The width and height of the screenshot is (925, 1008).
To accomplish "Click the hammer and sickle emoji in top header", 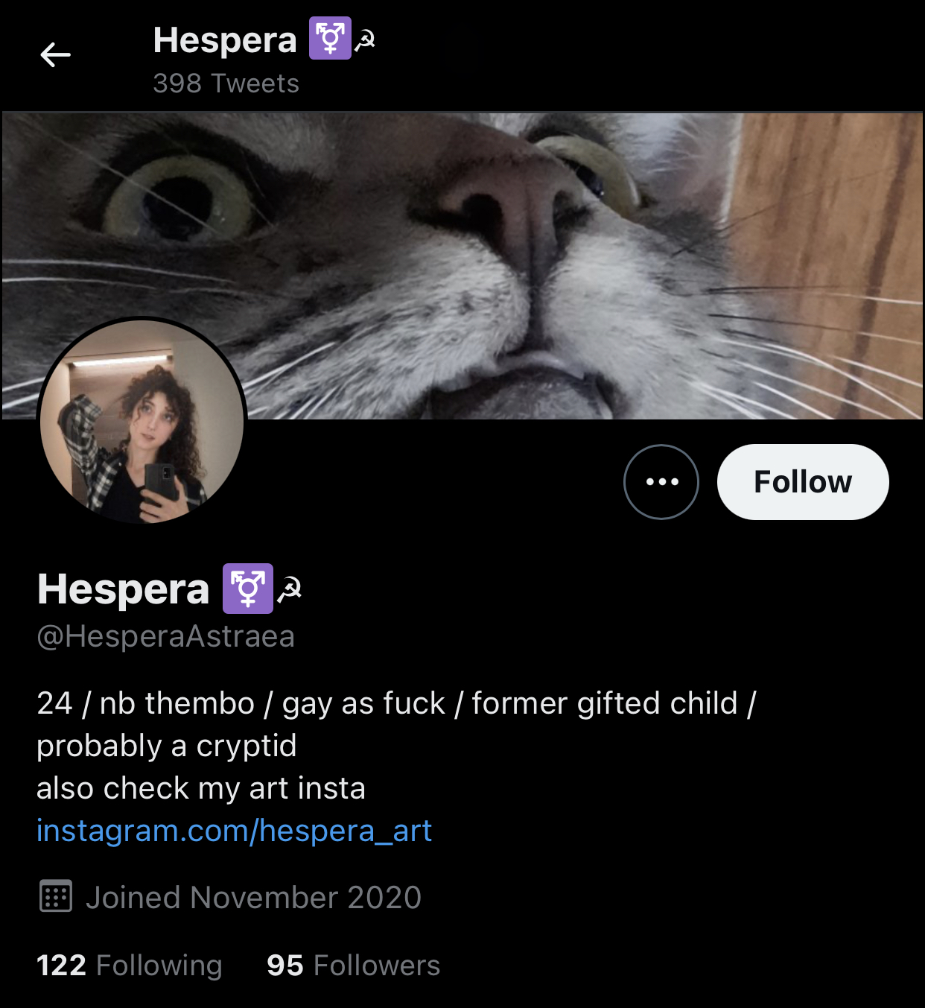I will (x=365, y=42).
